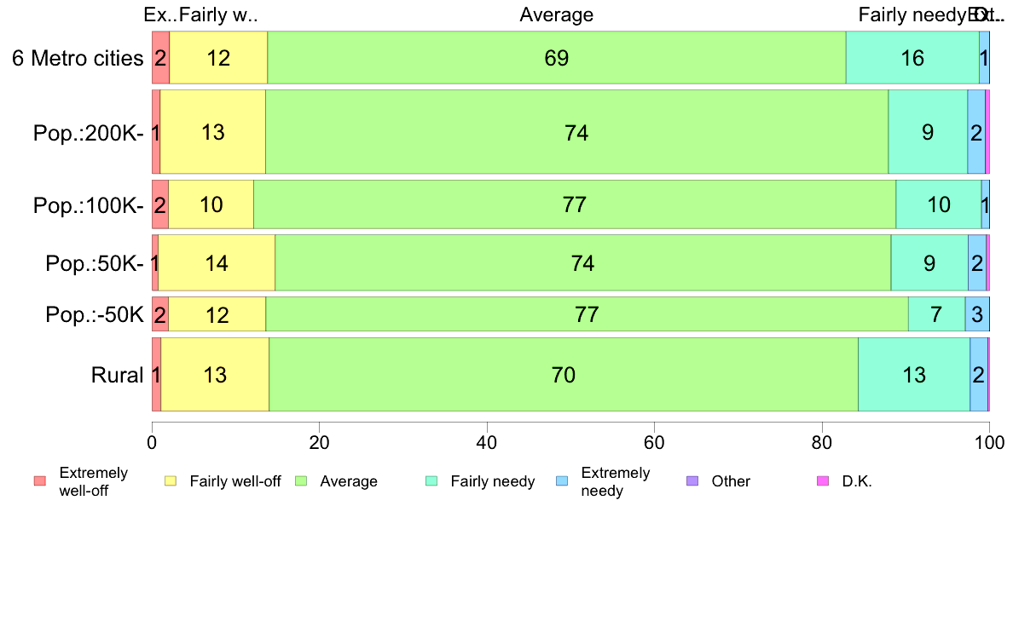Image resolution: width=1013 pixels, height=627 pixels.
Task: Click the Fairly needy teal legend swatch
Action: pyautogui.click(x=431, y=481)
